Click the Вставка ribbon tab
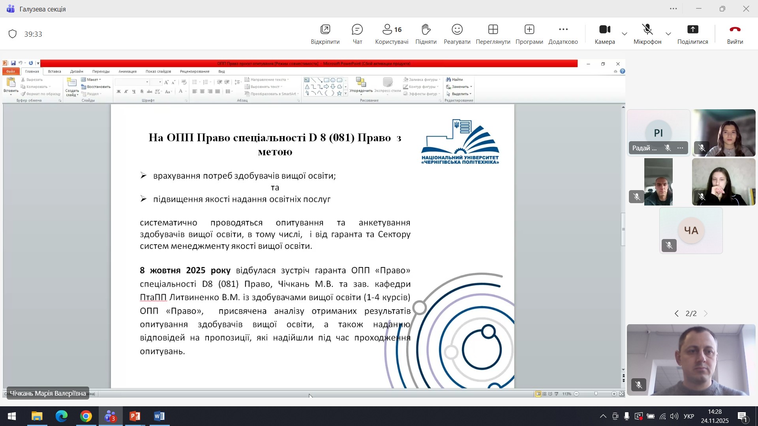The image size is (758, 426). (x=54, y=71)
